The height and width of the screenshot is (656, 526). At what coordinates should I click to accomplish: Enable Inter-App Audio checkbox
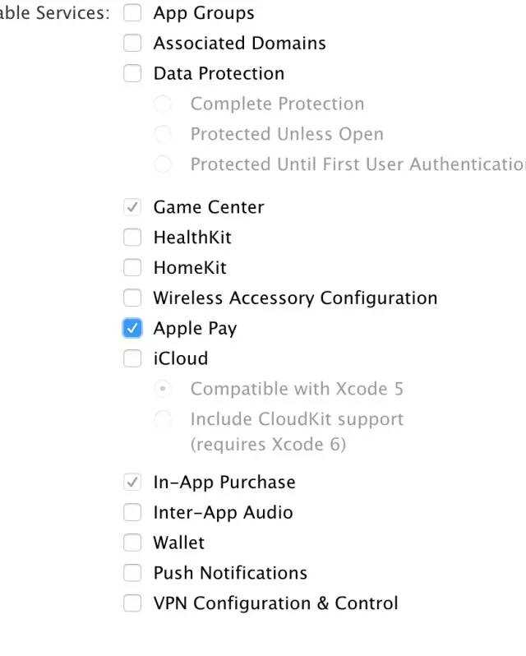(x=132, y=512)
